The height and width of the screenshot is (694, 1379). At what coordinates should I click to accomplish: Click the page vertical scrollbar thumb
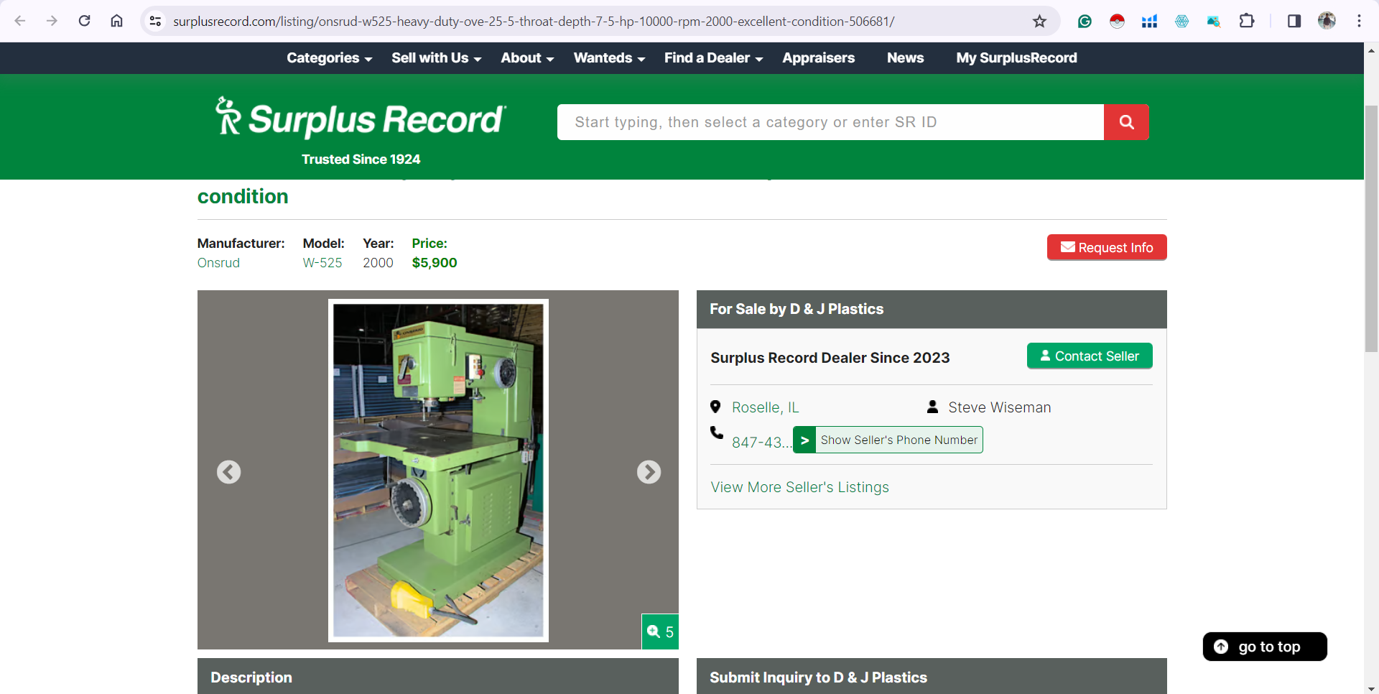pos(1371,228)
